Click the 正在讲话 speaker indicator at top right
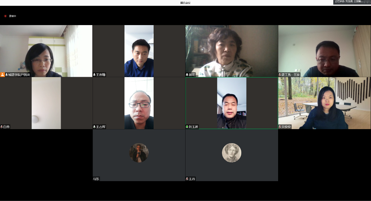 349,2
